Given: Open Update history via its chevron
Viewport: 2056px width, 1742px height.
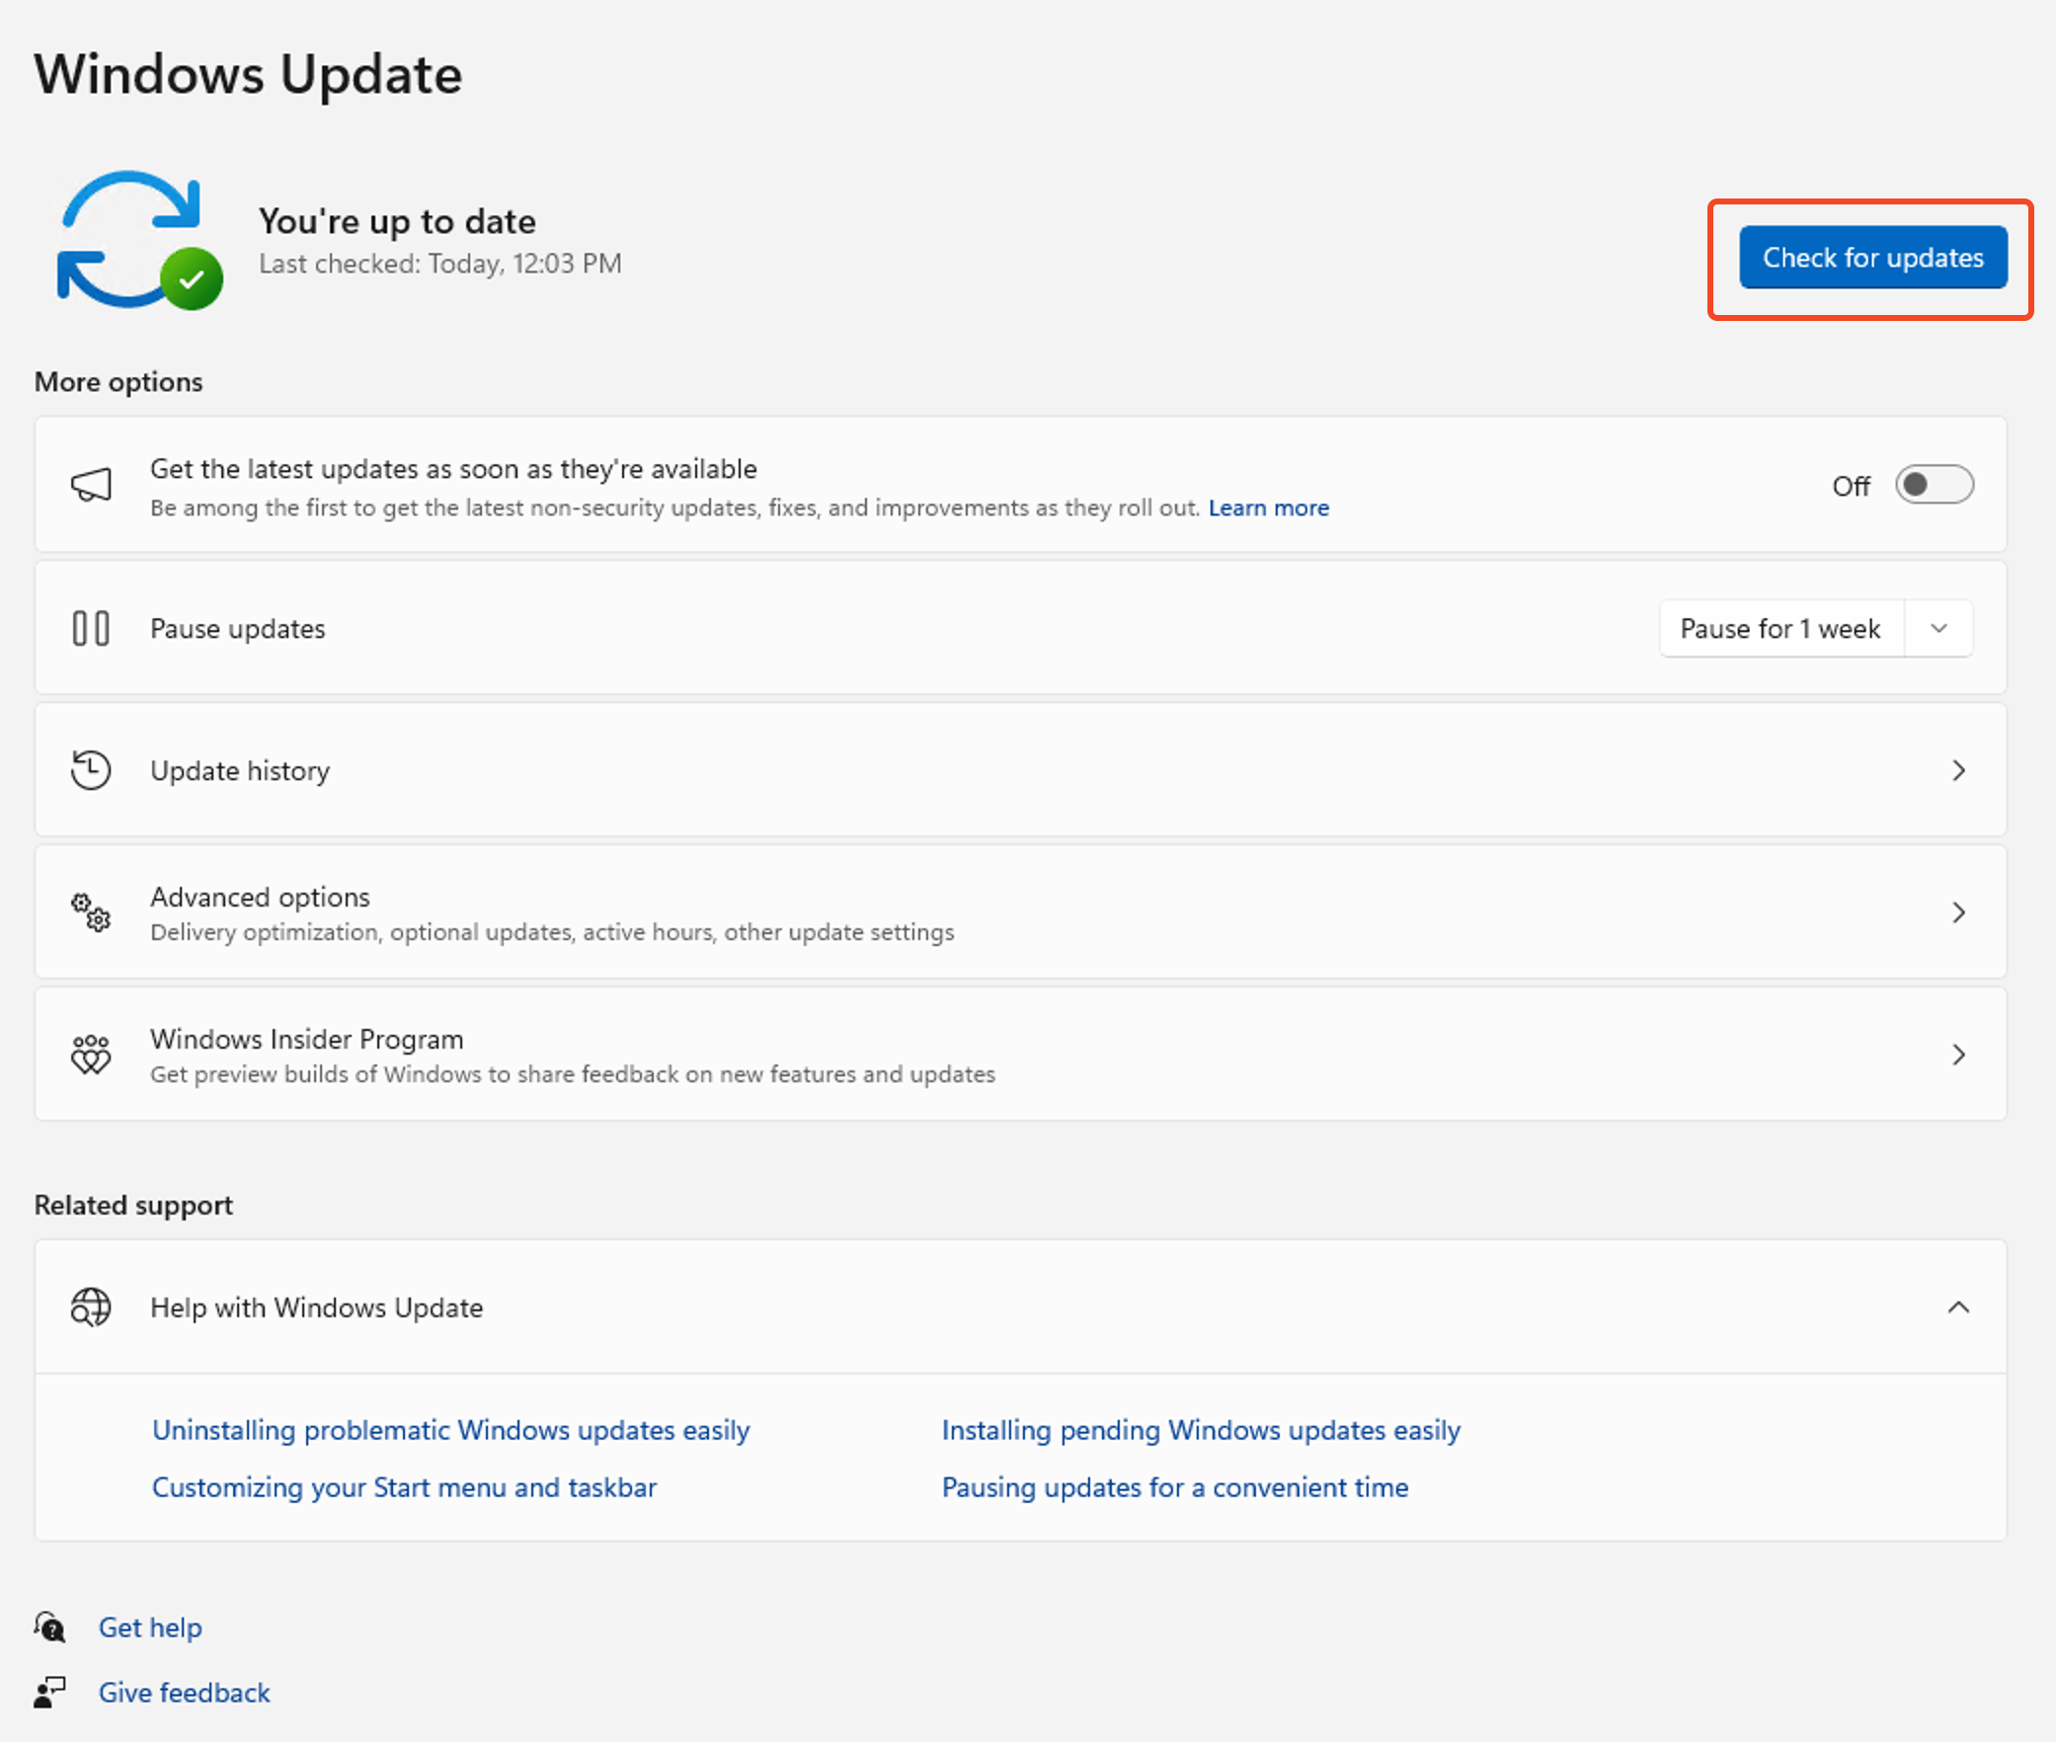Looking at the screenshot, I should pos(1957,770).
